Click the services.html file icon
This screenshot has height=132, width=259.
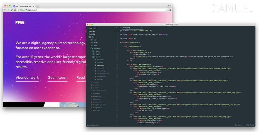pos(92,102)
